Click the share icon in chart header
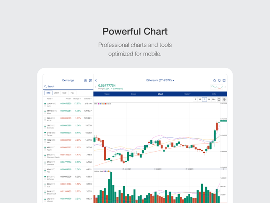This screenshot has width=270, height=203. tap(224, 80)
